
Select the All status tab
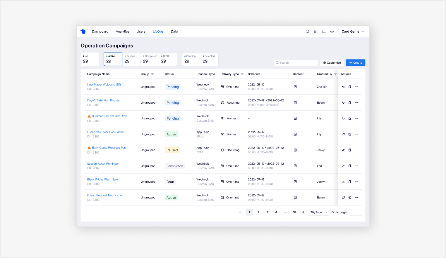click(90, 59)
